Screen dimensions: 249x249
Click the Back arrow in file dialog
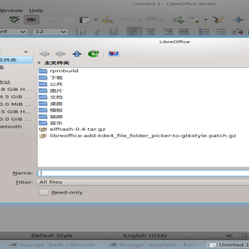point(44,54)
